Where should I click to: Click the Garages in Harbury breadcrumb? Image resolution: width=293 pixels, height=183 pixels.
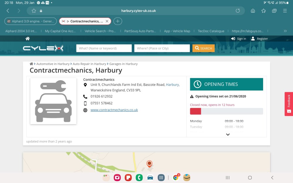(123, 64)
